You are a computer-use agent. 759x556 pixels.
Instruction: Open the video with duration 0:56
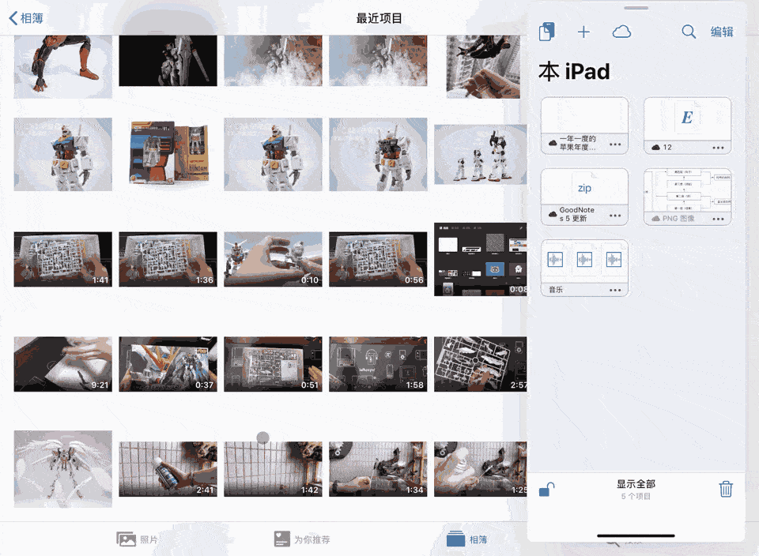click(378, 259)
